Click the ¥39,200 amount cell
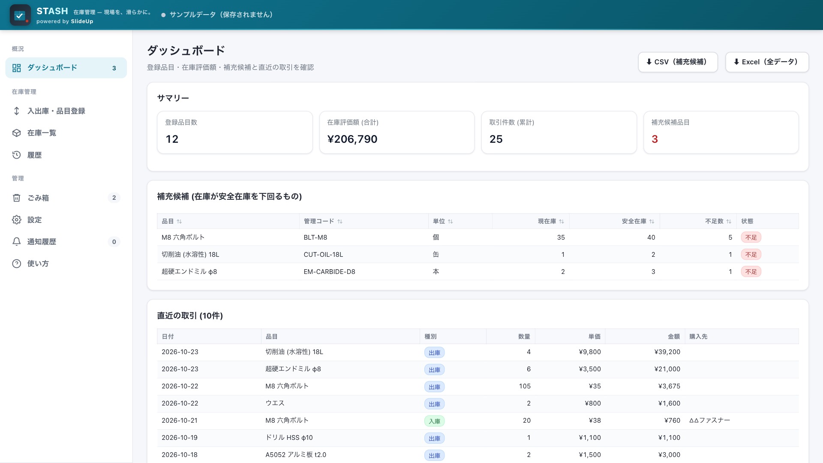The height and width of the screenshot is (463, 823). coord(667,352)
